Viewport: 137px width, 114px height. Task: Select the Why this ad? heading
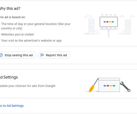(x=10, y=8)
